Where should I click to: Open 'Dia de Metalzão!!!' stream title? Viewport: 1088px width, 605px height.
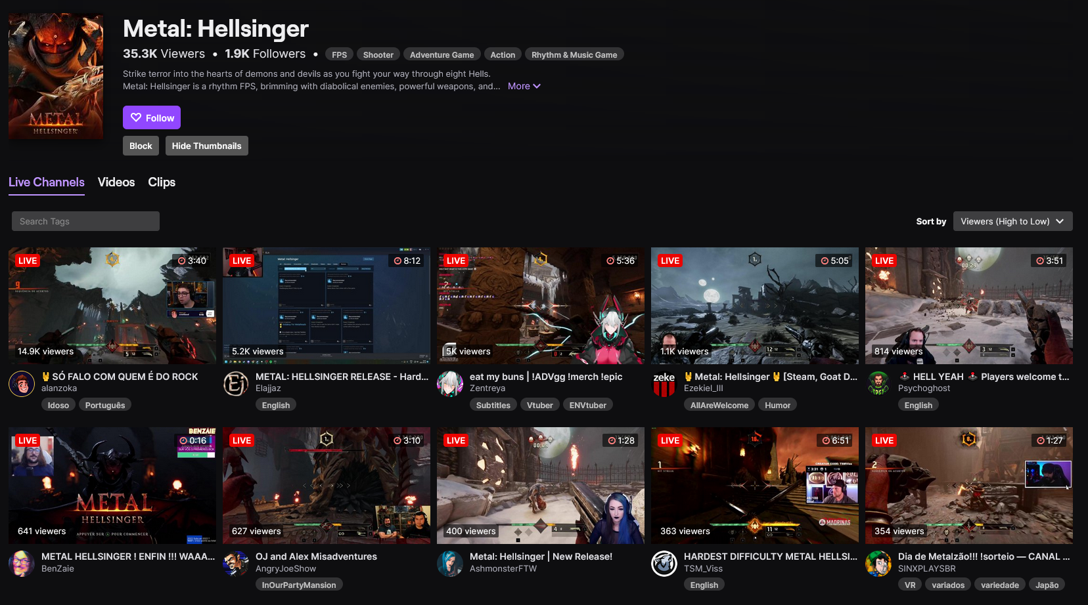984,556
